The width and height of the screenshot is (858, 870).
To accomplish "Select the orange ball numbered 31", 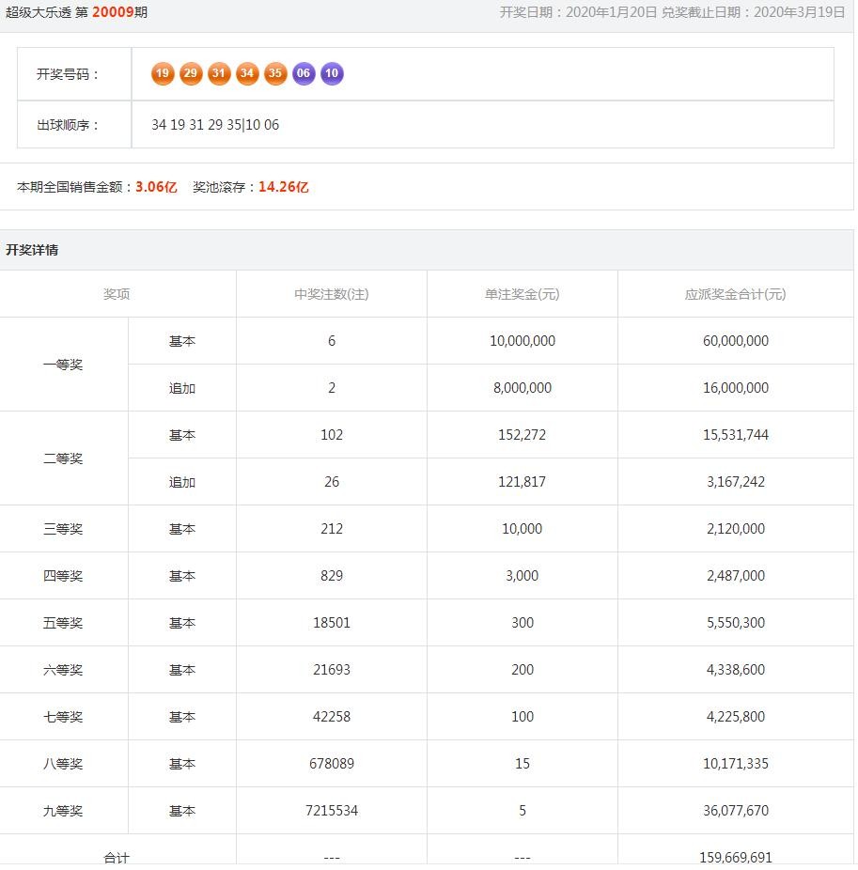I will (x=219, y=74).
